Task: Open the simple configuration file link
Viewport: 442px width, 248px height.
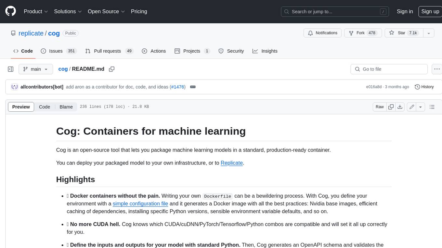Action: pyautogui.click(x=140, y=204)
